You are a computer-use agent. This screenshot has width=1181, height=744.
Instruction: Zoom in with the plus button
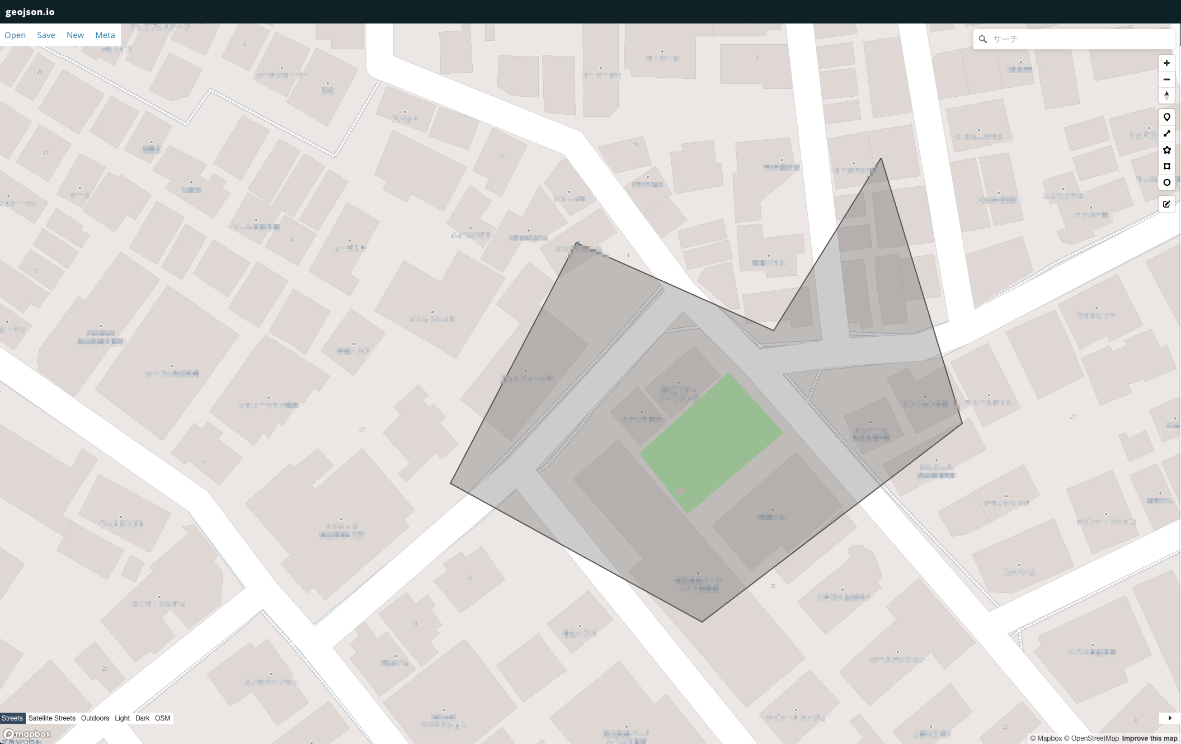(x=1166, y=63)
